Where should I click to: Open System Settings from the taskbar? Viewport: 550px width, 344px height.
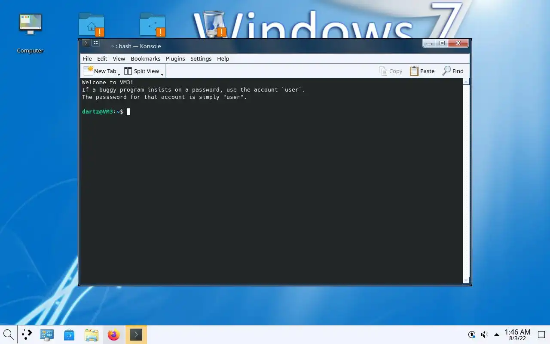click(46, 335)
